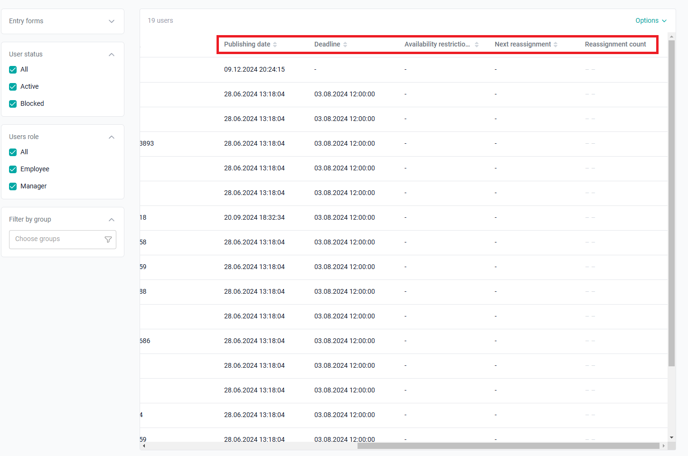This screenshot has height=456, width=688.
Task: Uncheck the Blocked user status
Action: [x=13, y=104]
